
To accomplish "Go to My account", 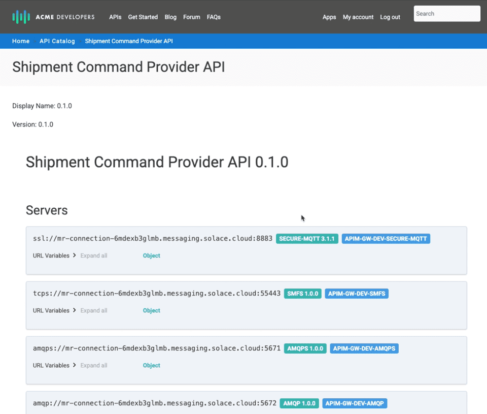I will tap(358, 17).
